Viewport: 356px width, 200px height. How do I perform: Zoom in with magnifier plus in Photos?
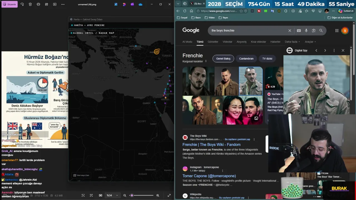pos(158,195)
